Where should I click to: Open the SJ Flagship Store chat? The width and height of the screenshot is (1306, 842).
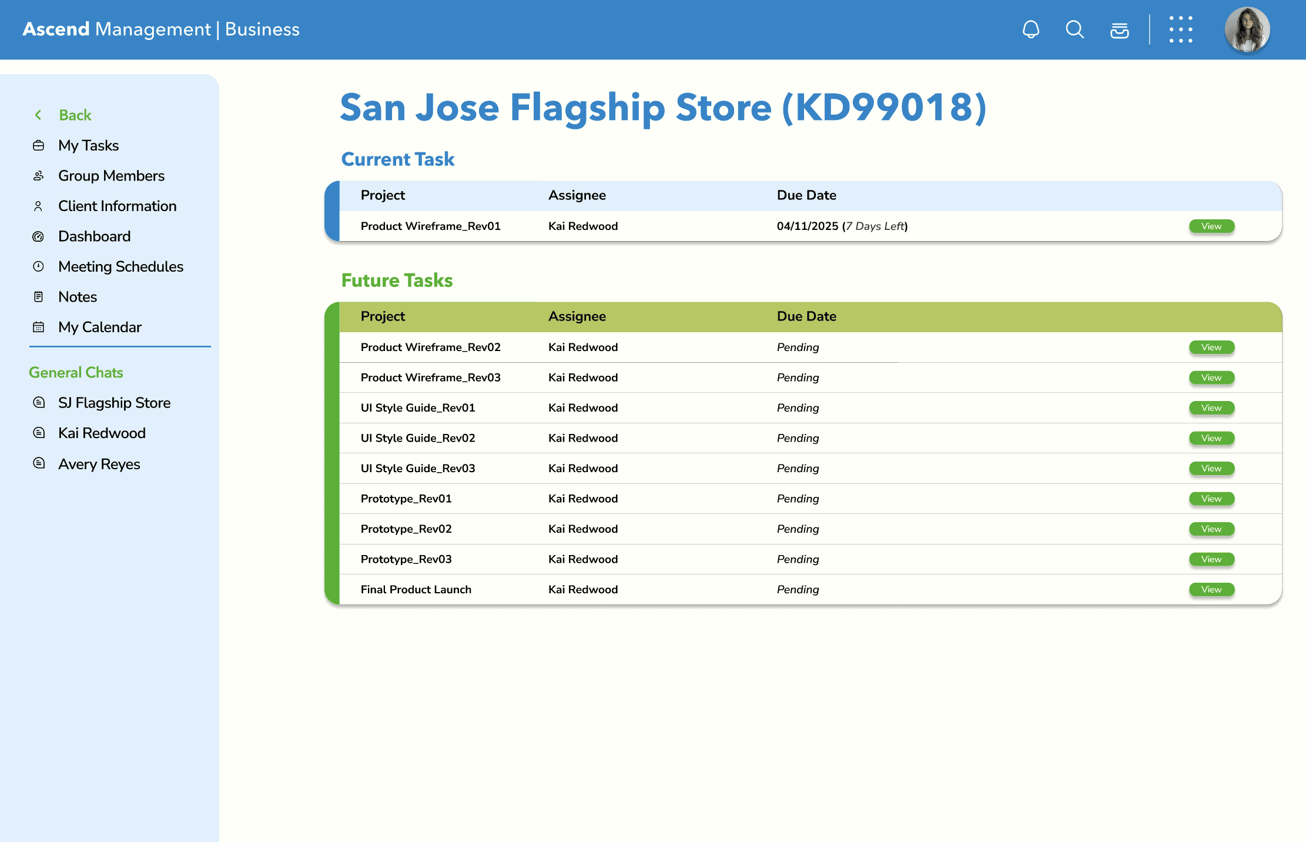click(114, 403)
